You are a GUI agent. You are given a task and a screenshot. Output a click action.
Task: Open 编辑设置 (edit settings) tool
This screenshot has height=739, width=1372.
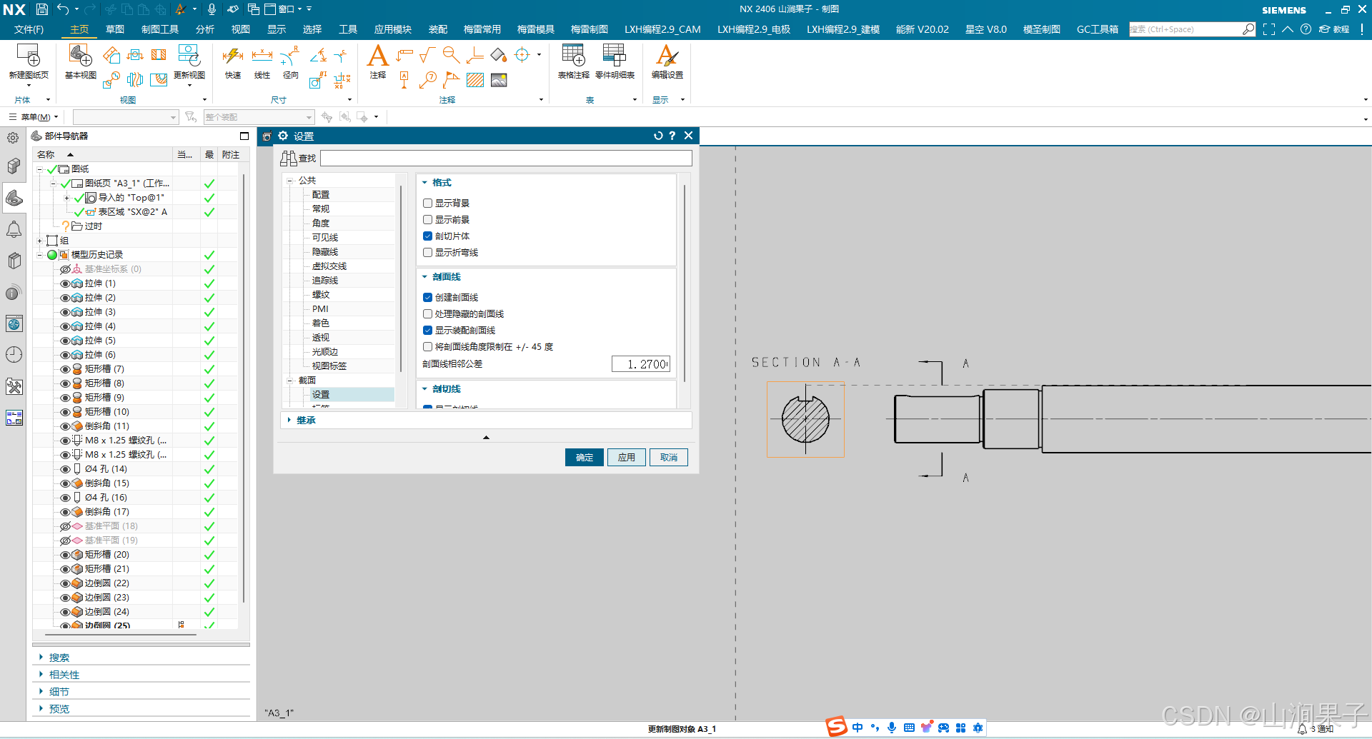(x=667, y=56)
